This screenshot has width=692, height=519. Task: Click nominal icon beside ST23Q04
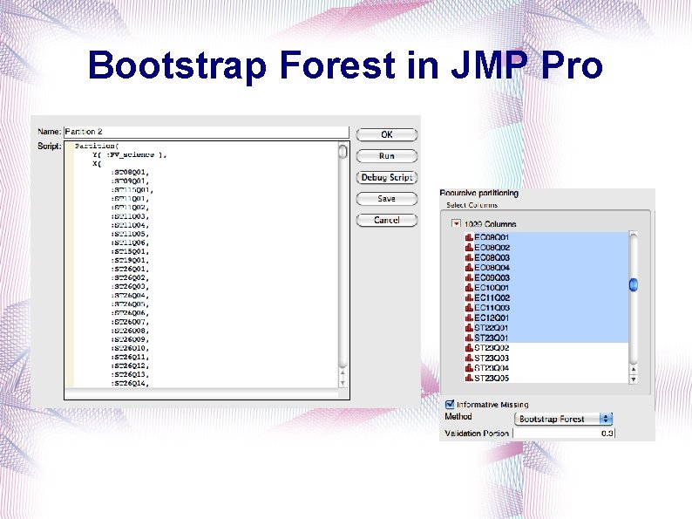point(469,368)
